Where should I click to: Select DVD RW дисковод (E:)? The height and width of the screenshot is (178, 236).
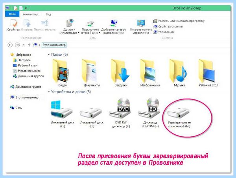tap(121, 113)
